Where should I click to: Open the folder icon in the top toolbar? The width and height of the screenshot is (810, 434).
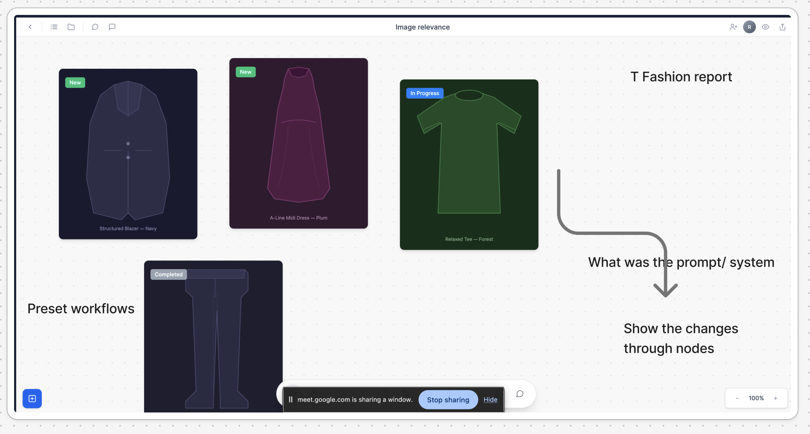click(71, 27)
